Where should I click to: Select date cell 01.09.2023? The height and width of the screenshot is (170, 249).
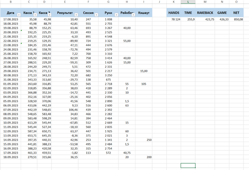(11, 84)
